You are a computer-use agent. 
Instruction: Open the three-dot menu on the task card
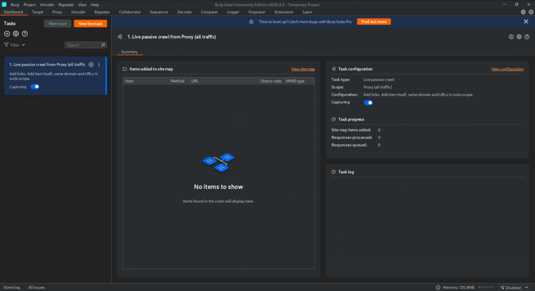99,64
